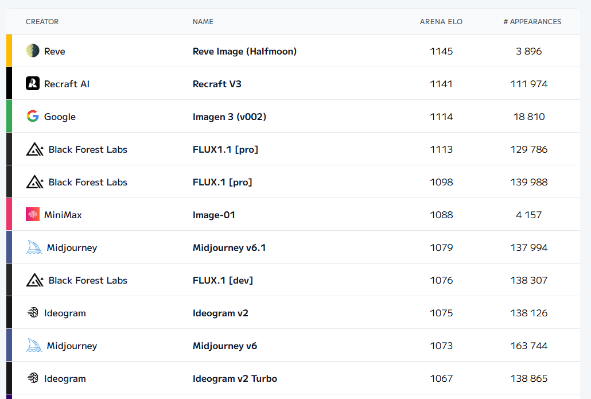Click the Arena ELO value 1079
Image resolution: width=591 pixels, height=399 pixels.
click(441, 247)
